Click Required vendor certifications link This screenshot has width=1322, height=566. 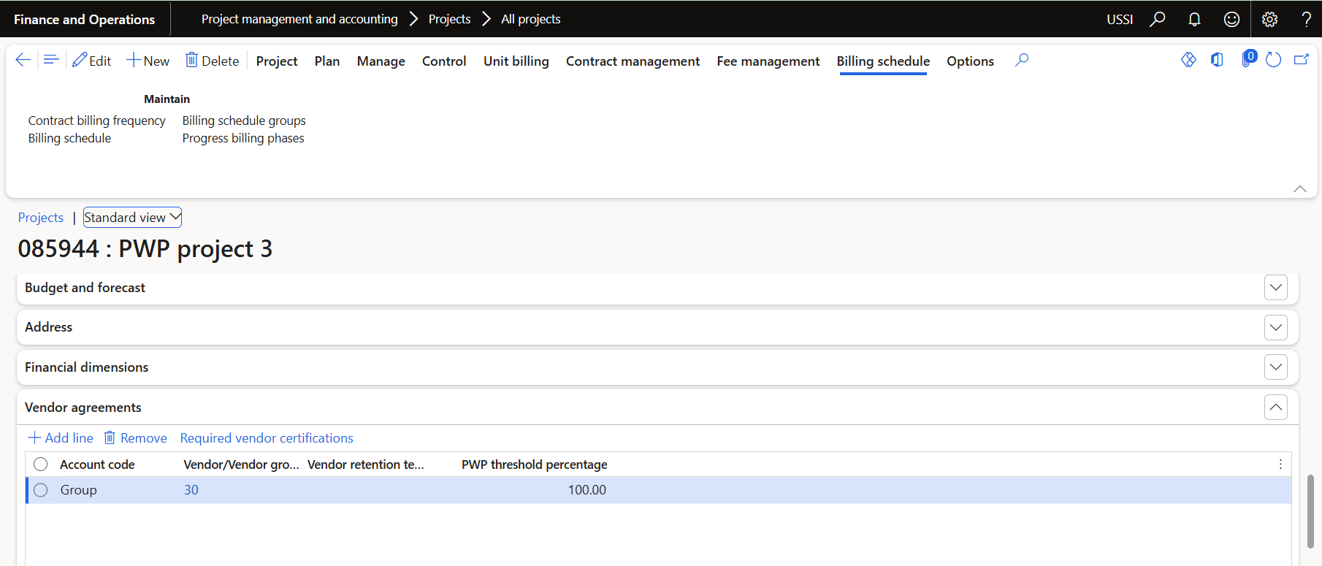[x=267, y=438]
